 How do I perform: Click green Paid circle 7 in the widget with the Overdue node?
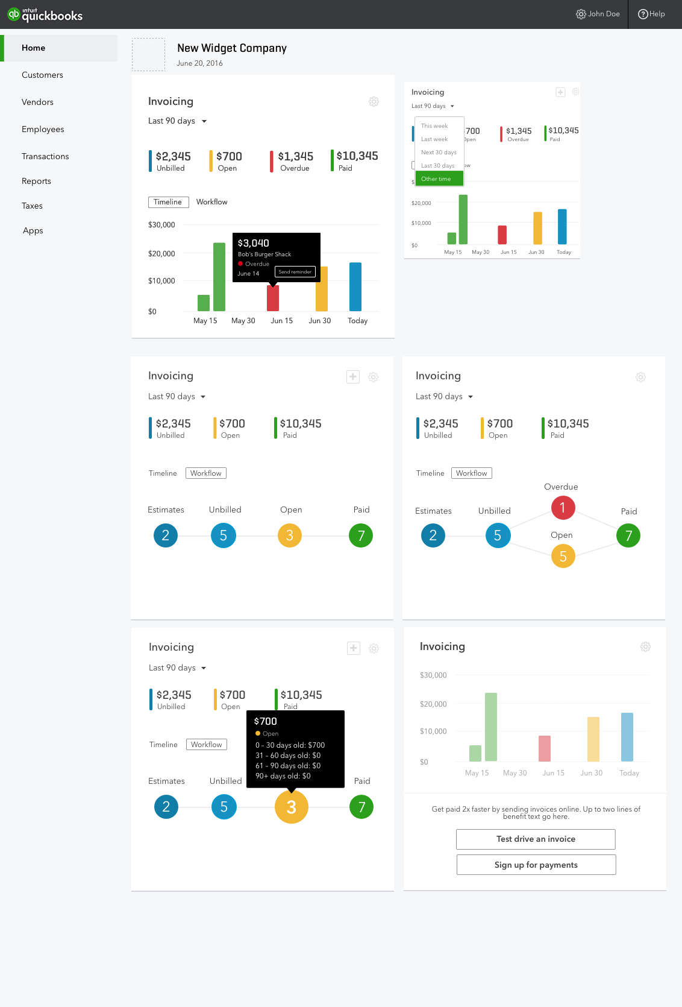pyautogui.click(x=628, y=535)
